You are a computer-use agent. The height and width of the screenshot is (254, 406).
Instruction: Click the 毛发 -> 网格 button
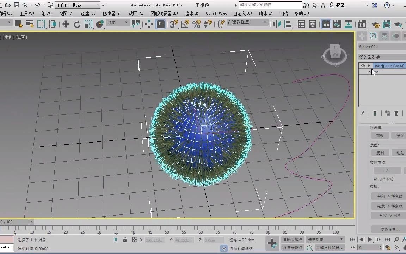(x=389, y=216)
